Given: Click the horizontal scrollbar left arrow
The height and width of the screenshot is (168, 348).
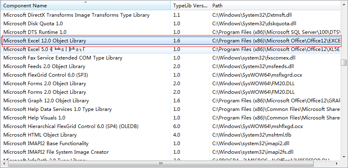Looking at the screenshot, I should pyautogui.click(x=4, y=164).
